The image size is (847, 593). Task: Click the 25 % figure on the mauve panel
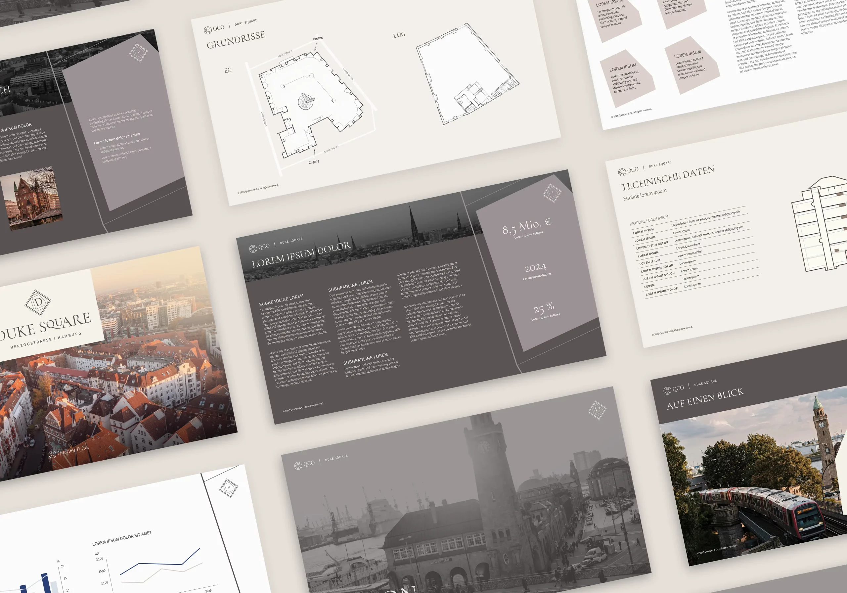[544, 307]
